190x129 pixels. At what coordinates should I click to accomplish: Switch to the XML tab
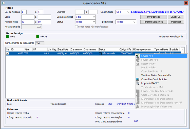point(40,43)
